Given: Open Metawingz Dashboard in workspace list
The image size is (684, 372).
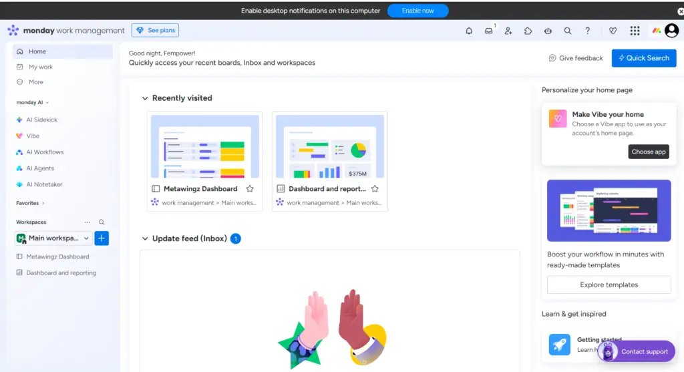Looking at the screenshot, I should coord(57,256).
